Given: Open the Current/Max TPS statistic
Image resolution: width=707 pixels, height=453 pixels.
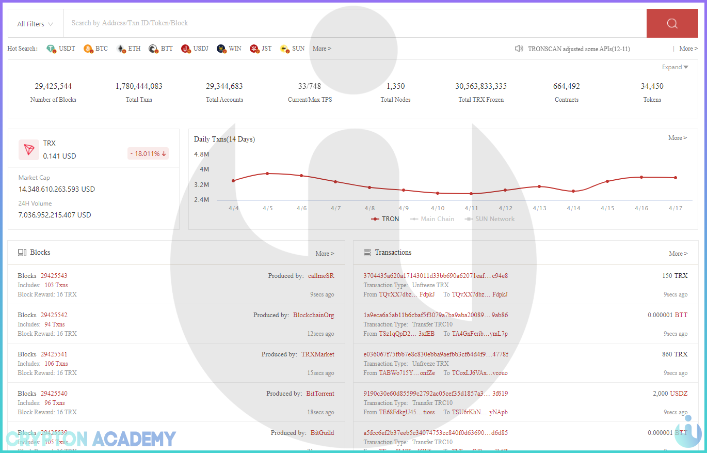Looking at the screenshot, I should pyautogui.click(x=310, y=92).
